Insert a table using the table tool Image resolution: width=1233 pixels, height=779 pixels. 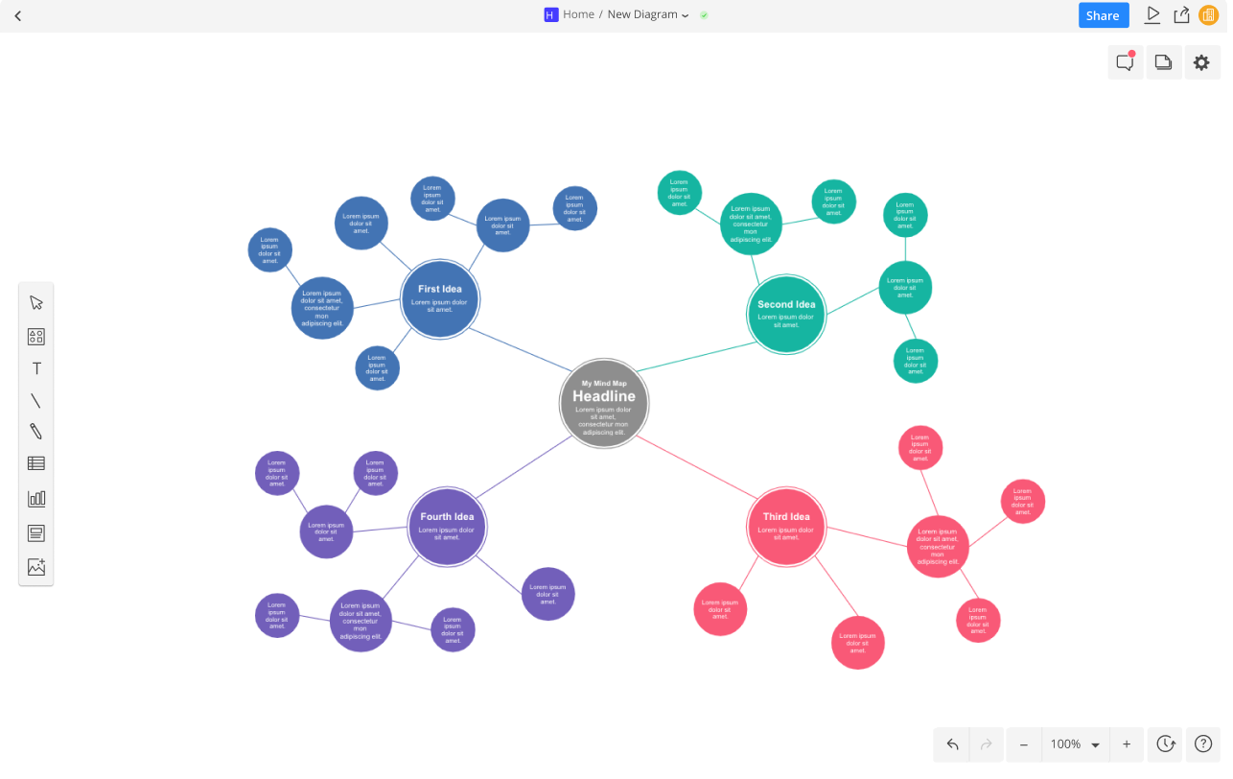click(35, 463)
